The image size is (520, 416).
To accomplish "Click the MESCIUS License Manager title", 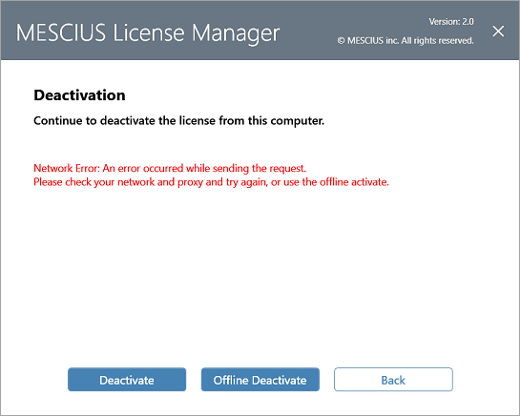I will pos(148,32).
